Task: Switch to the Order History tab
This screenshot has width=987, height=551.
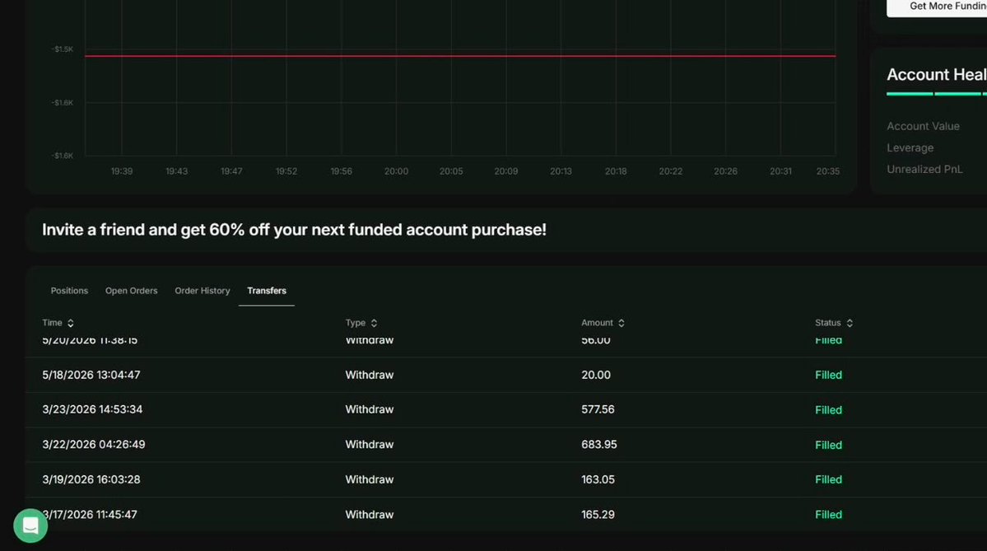Action: pos(202,291)
